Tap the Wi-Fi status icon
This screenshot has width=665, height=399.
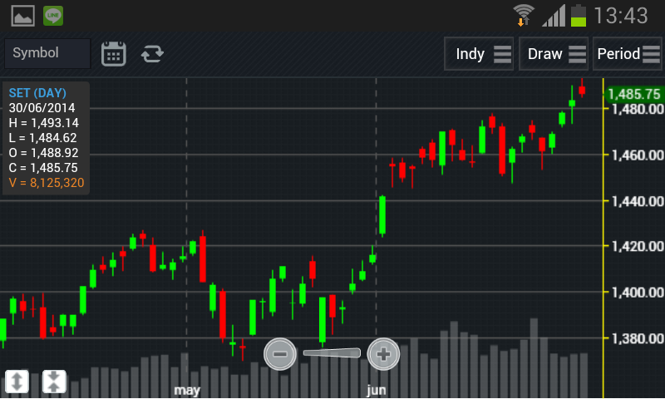[x=524, y=16]
